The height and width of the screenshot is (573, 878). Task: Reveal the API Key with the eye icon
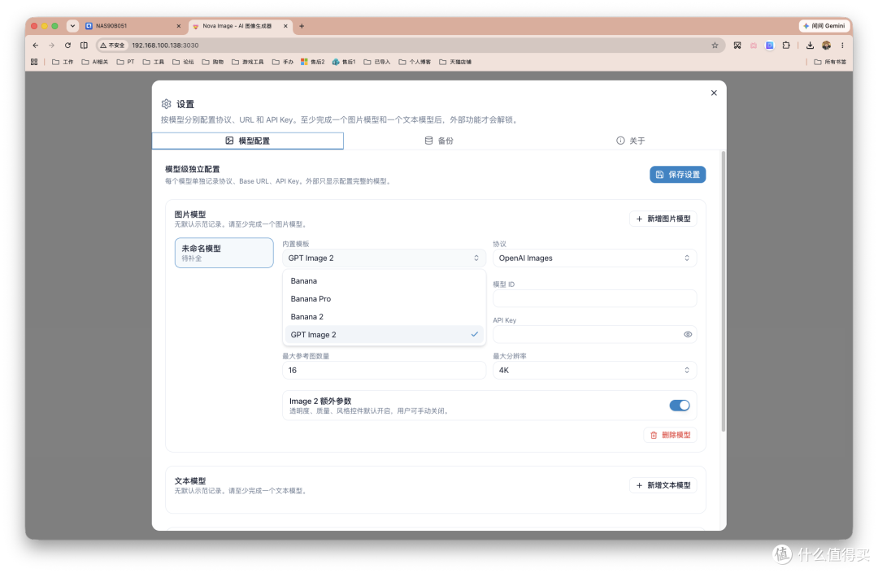click(x=688, y=334)
